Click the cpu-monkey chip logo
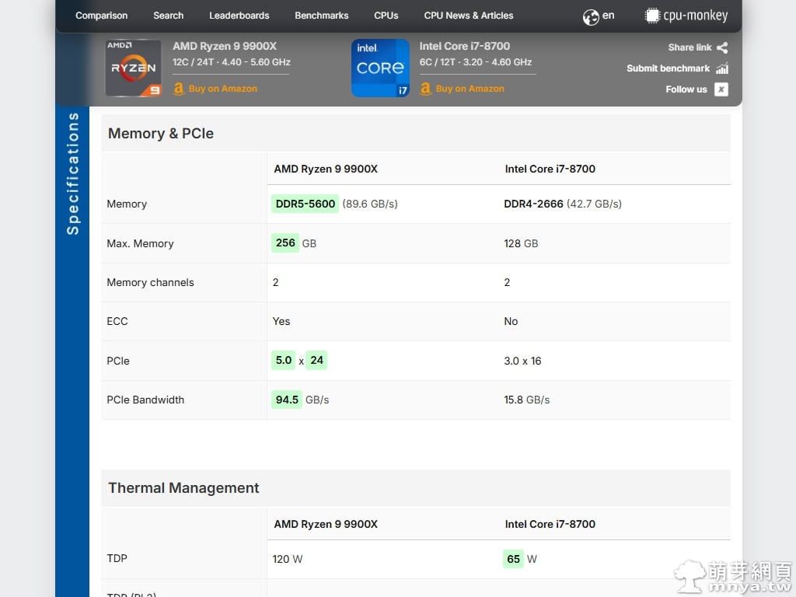Screen dimensions: 796x597 [651, 16]
